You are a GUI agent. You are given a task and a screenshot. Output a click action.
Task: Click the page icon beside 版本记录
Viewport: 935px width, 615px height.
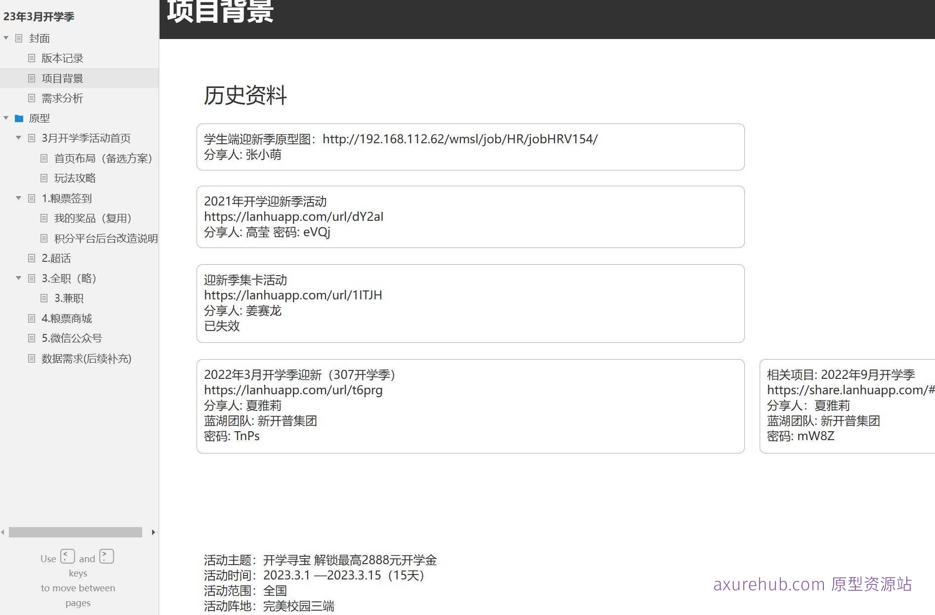click(31, 58)
